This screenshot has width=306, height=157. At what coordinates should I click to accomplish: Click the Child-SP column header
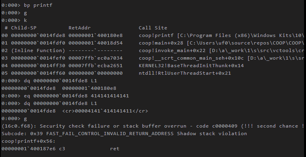(x=24, y=28)
